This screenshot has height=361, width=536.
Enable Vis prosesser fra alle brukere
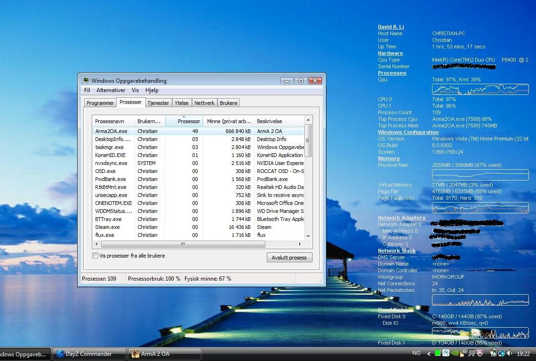[96, 255]
